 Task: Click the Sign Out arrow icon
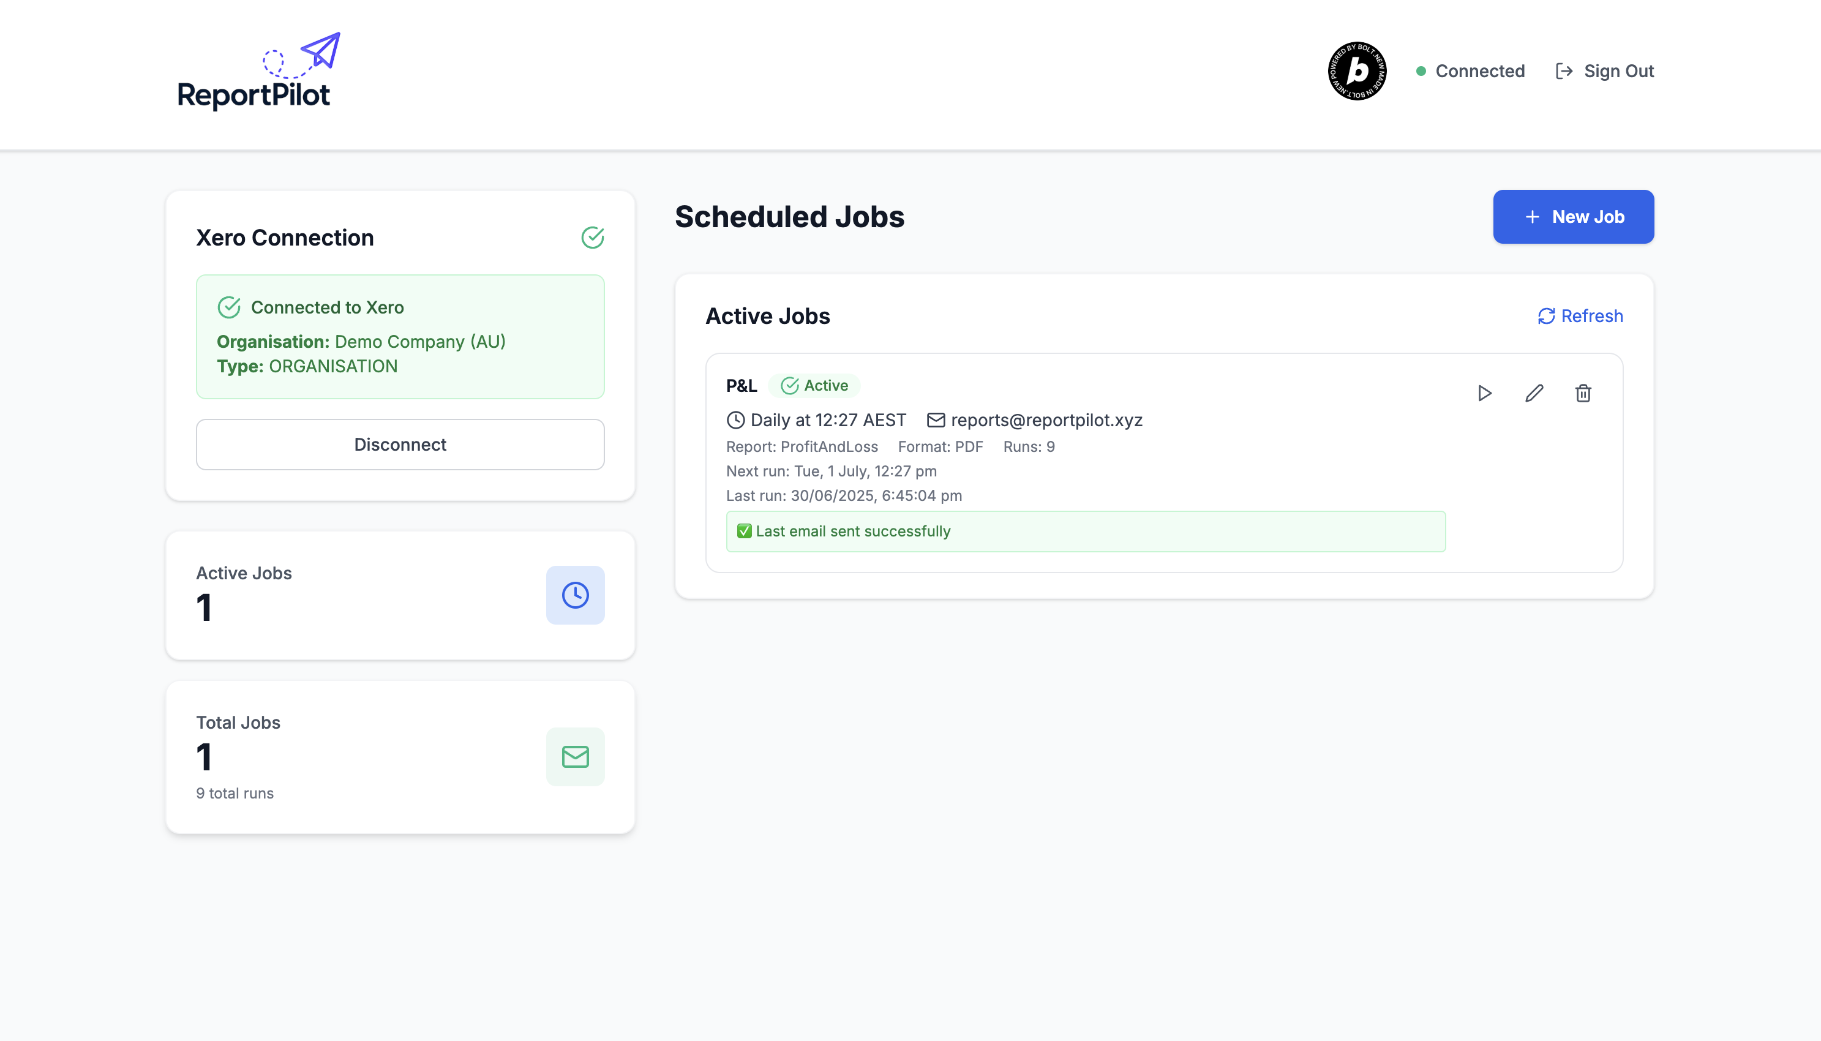1564,71
